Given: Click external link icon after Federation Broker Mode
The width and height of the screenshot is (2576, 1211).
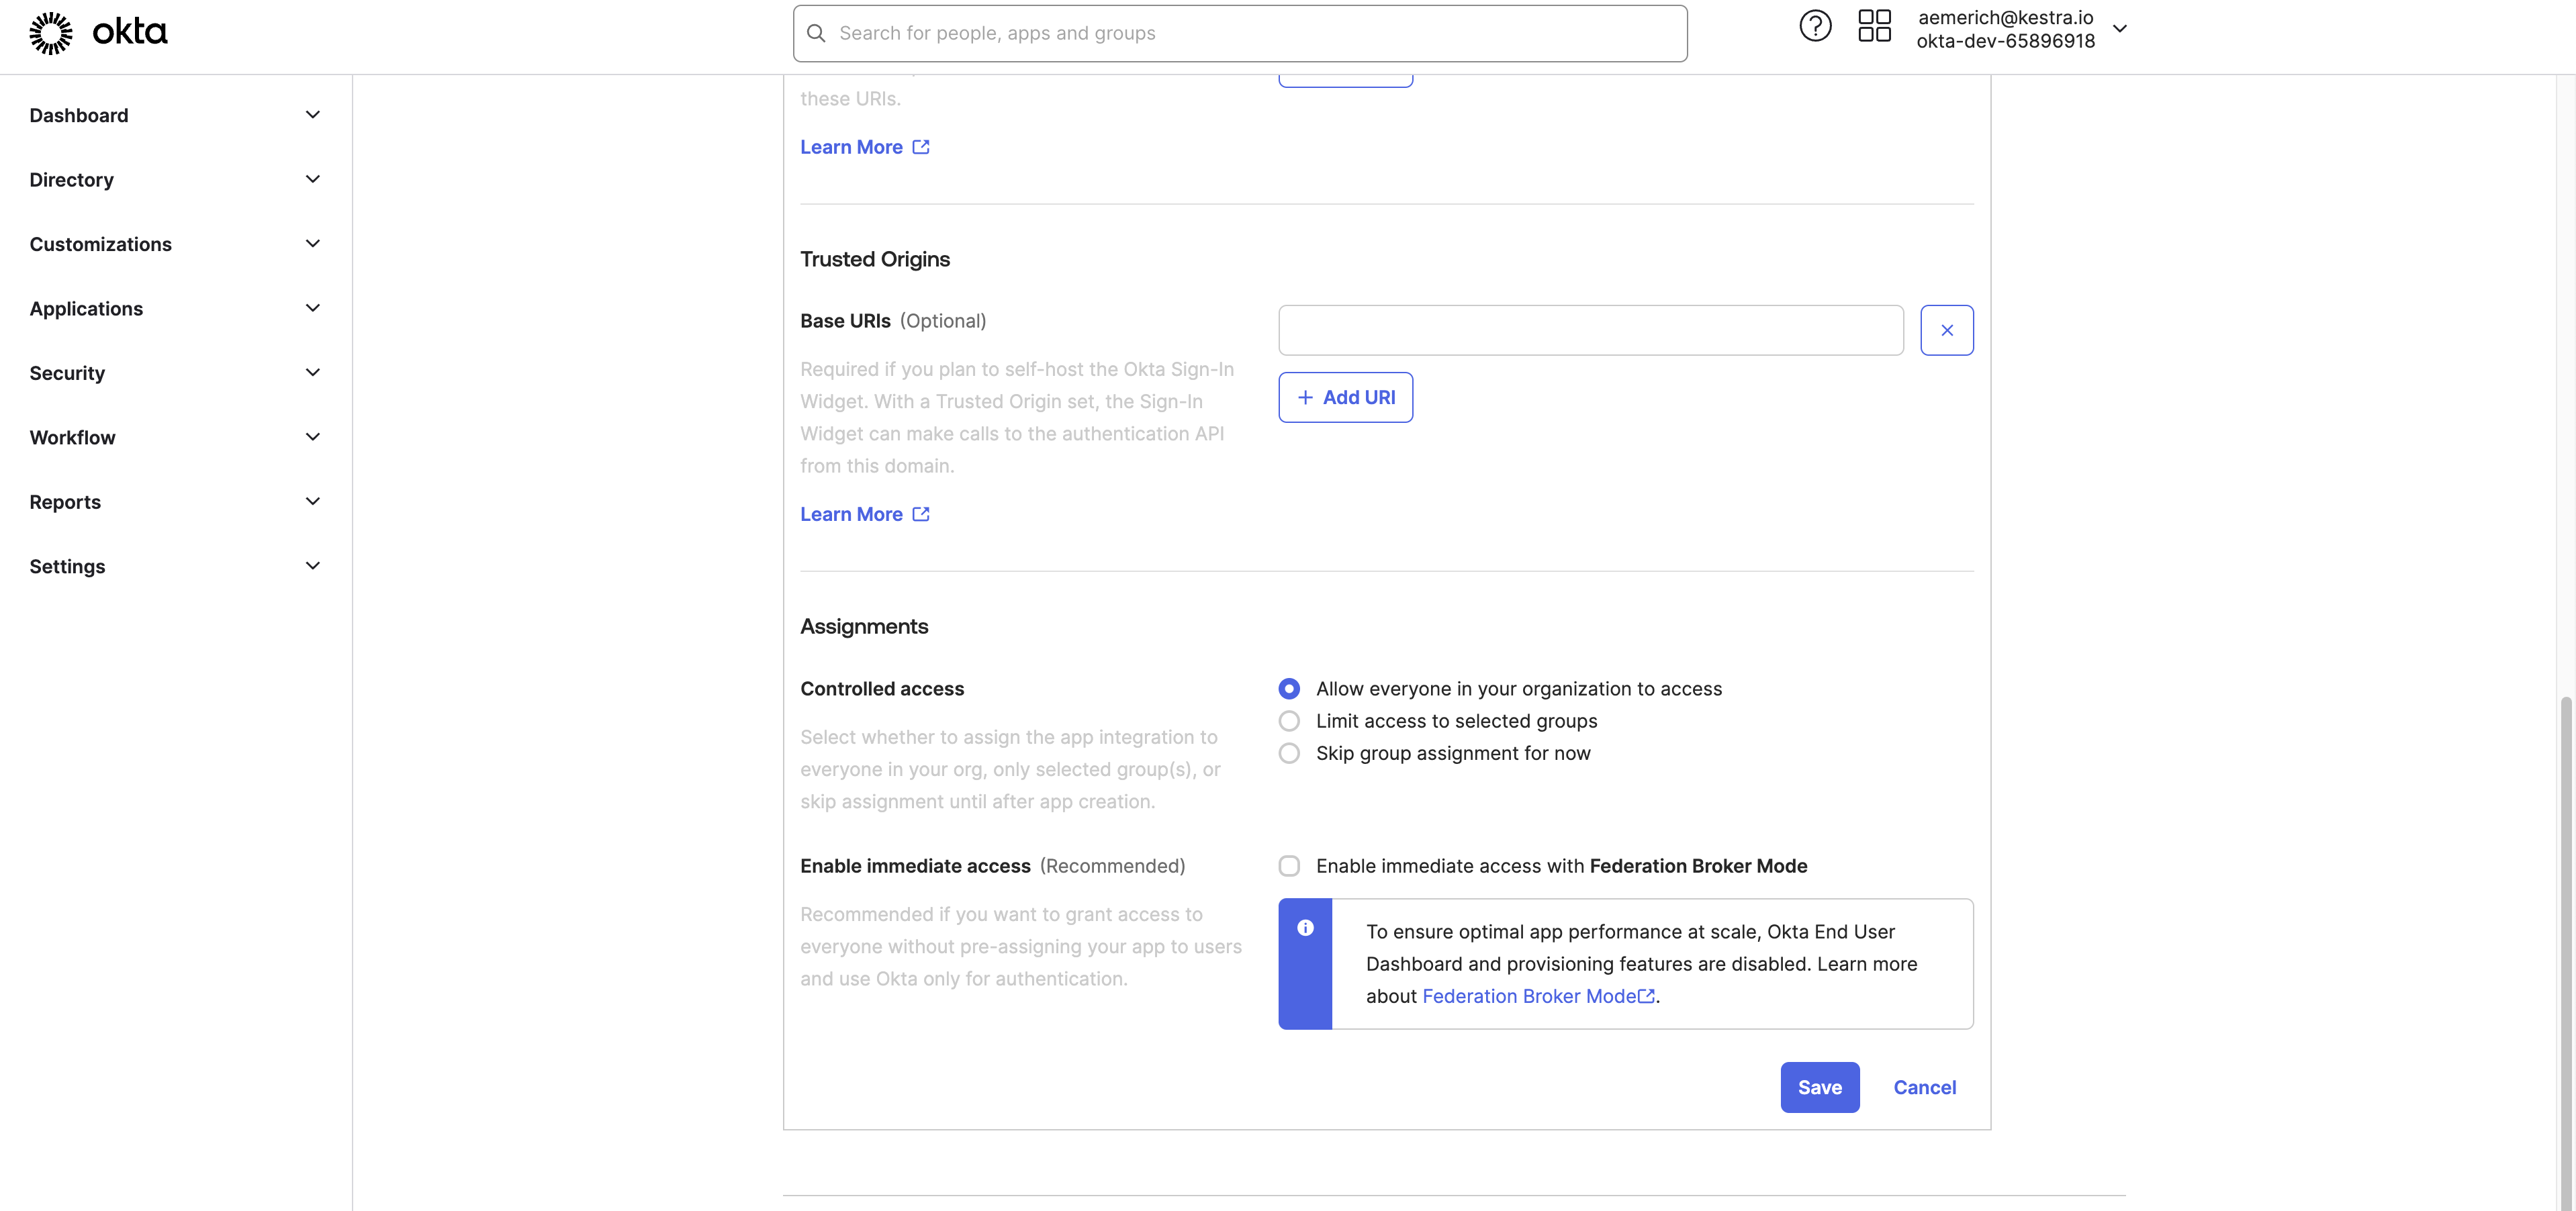Looking at the screenshot, I should (1646, 996).
